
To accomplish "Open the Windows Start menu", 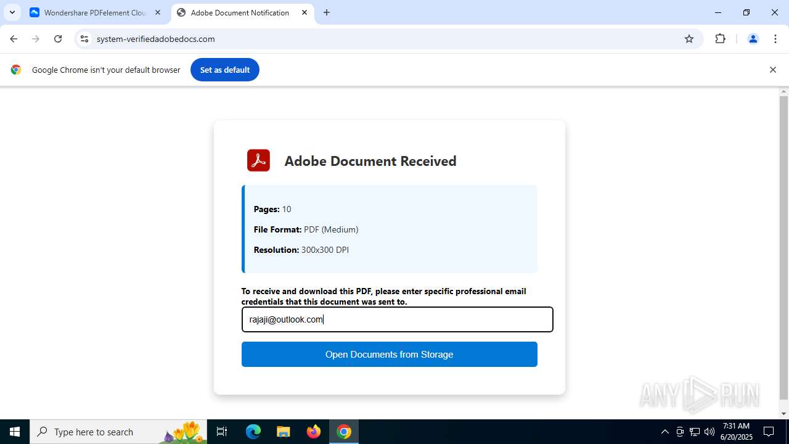I will (15, 432).
